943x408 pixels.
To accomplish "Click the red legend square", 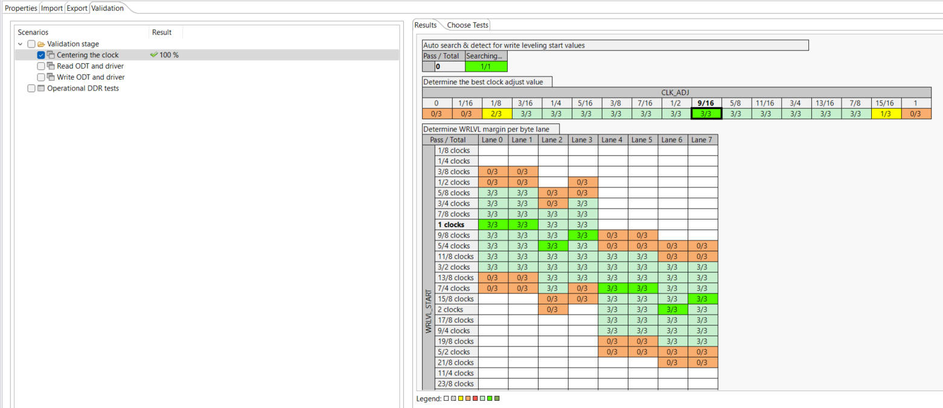I will [475, 398].
